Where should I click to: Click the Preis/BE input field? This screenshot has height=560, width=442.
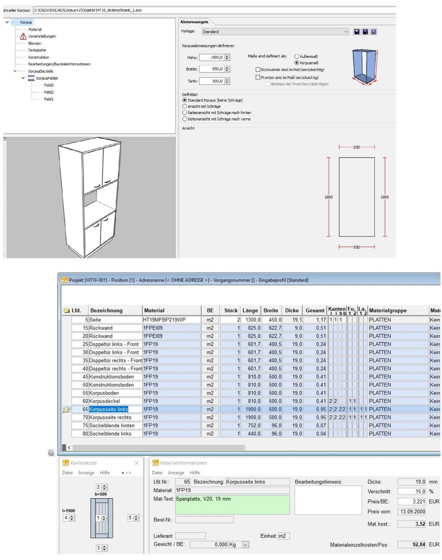(x=411, y=501)
